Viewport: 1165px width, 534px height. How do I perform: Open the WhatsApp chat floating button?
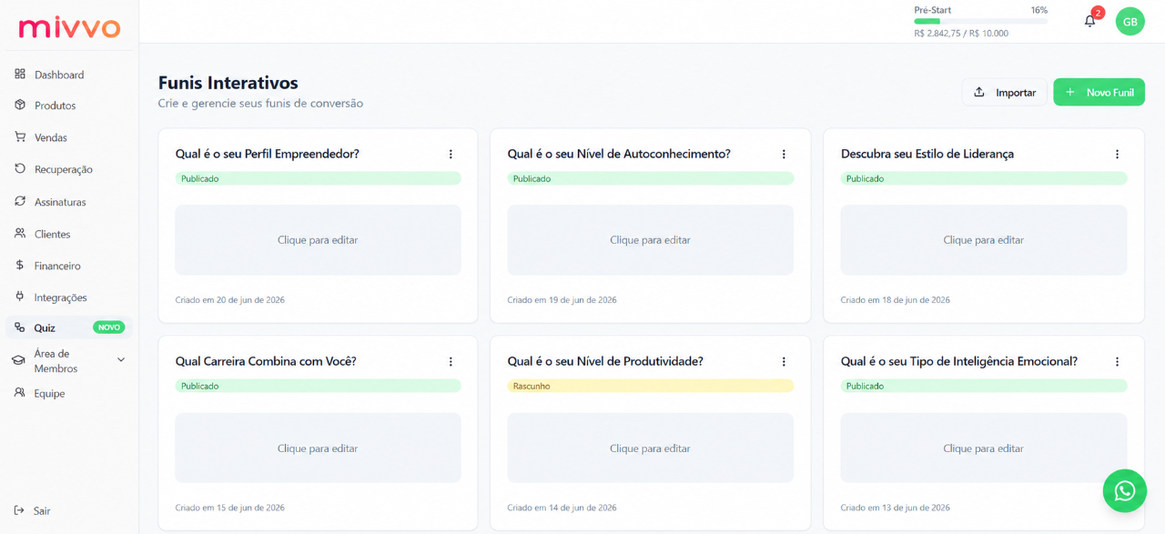(x=1125, y=491)
